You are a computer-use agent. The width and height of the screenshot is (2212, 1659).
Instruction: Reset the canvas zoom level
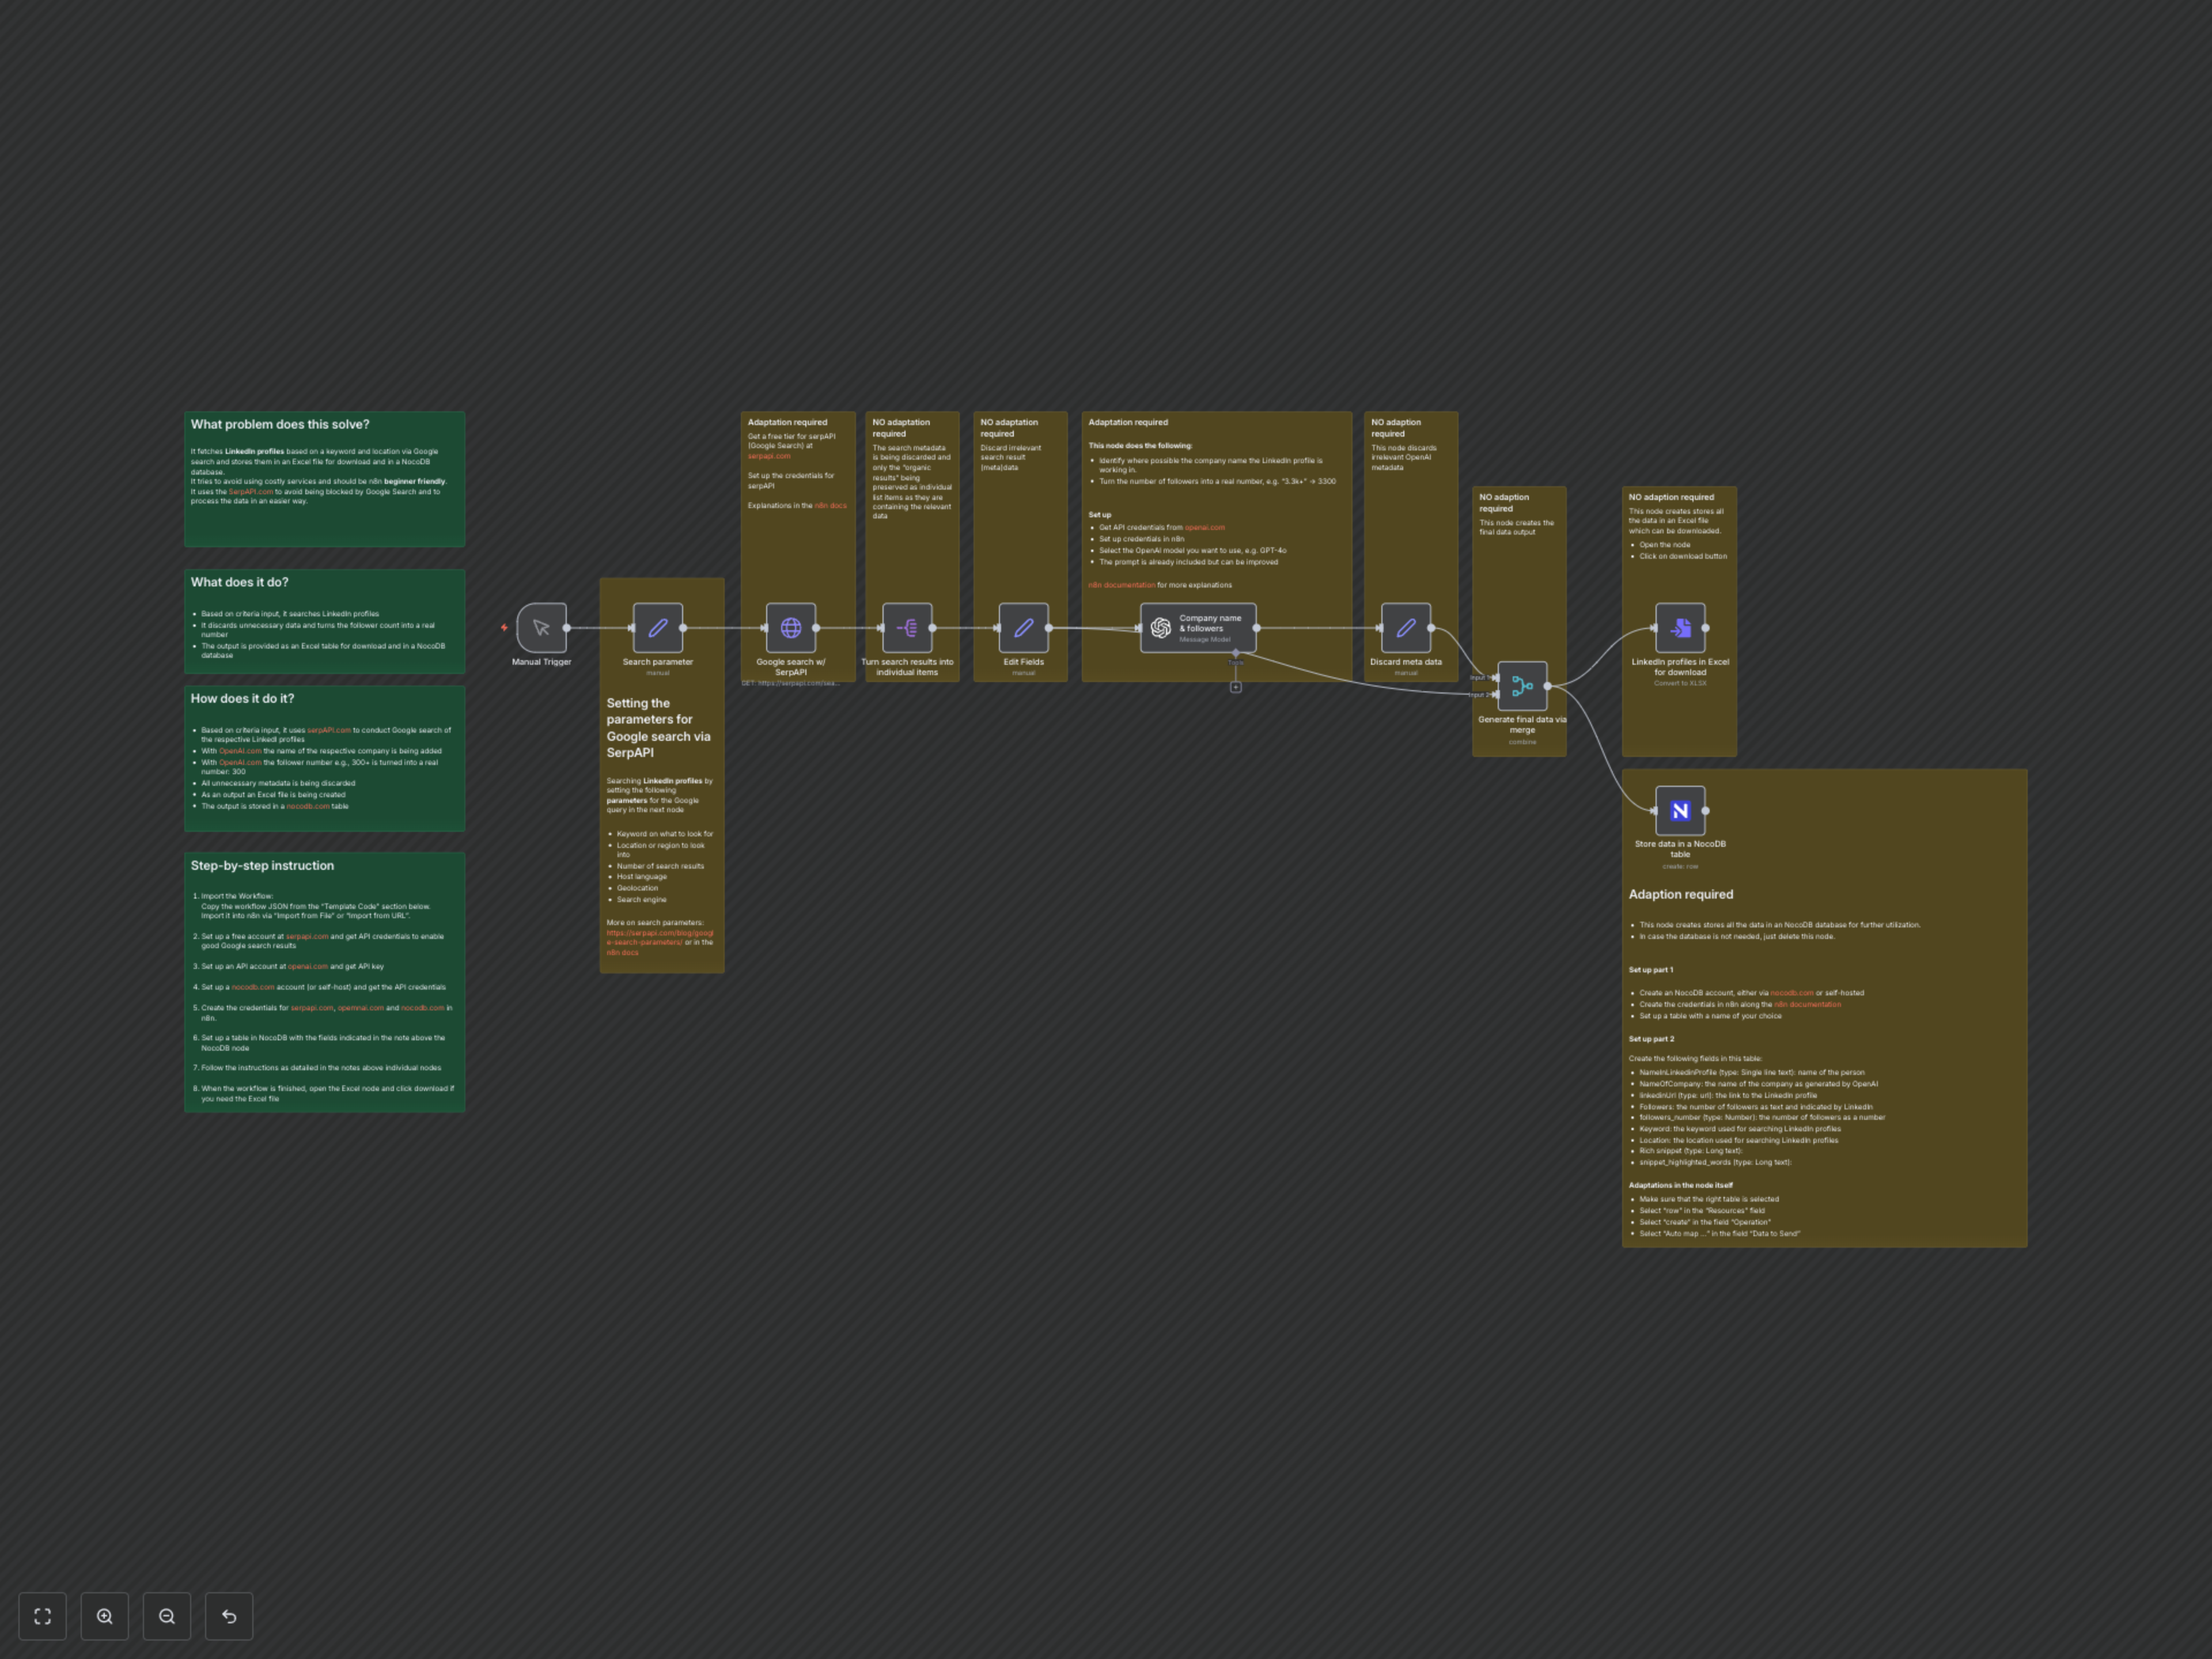[229, 1616]
